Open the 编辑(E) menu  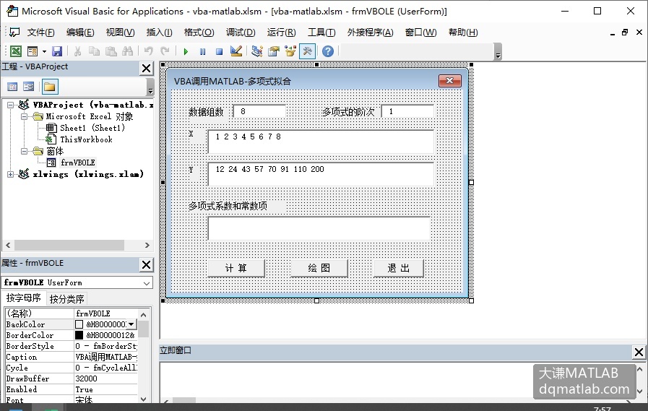point(80,33)
